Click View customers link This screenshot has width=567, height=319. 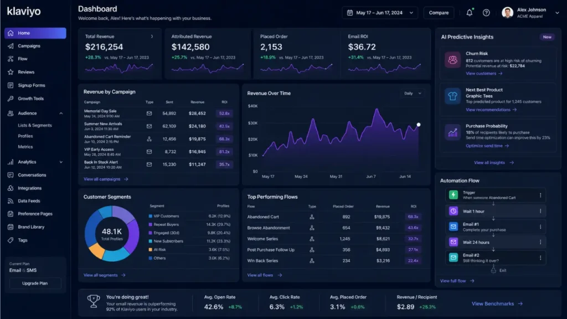484,74
